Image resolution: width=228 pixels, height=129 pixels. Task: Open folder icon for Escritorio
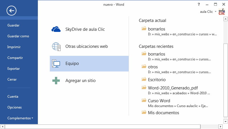[x=144, y=79]
